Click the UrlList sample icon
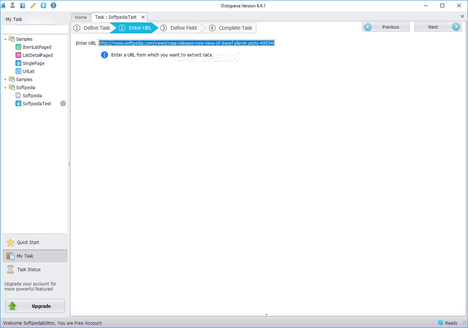Screen dimensions: 468x328 pyautogui.click(x=18, y=71)
